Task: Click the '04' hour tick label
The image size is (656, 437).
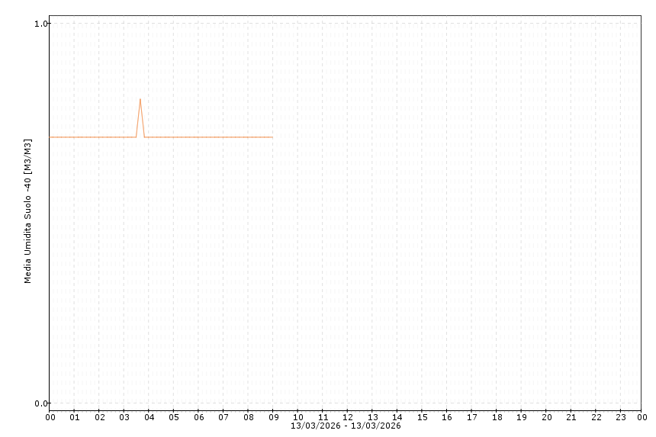Action: (149, 417)
